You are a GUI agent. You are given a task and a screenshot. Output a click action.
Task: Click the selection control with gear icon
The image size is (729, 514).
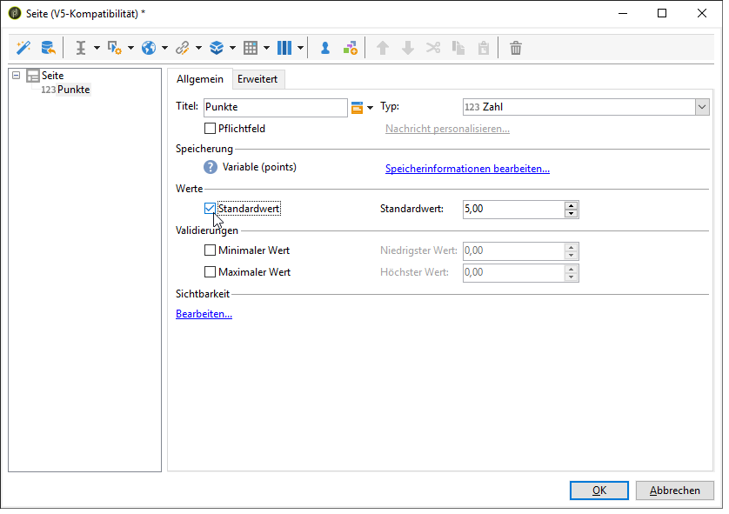click(x=114, y=48)
